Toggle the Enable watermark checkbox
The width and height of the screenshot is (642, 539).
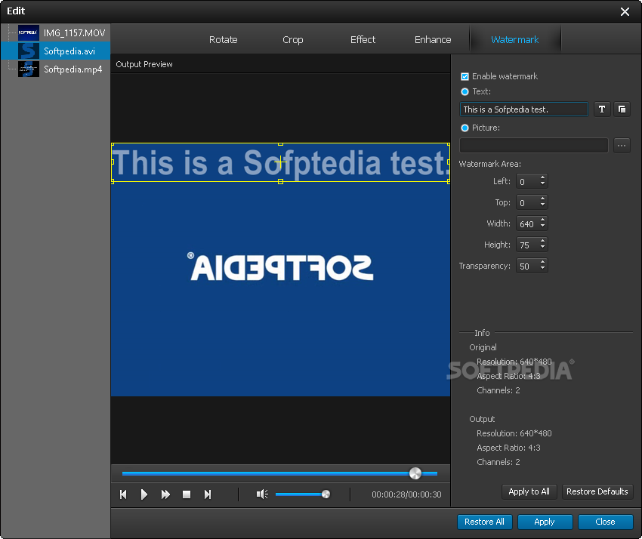click(465, 76)
